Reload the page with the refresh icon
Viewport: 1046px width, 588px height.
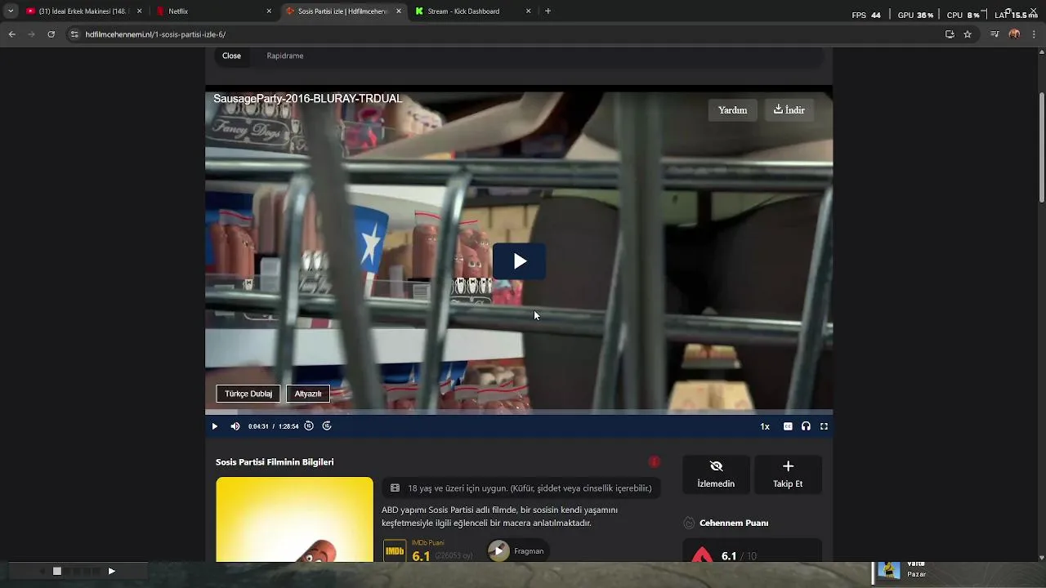[51, 34]
